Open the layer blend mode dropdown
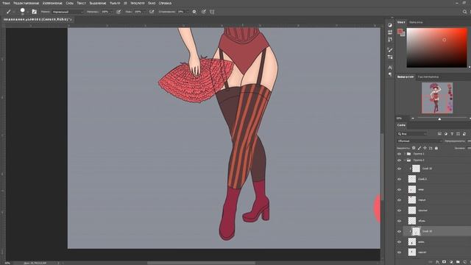Image resolution: width=471 pixels, height=265 pixels. click(419, 141)
